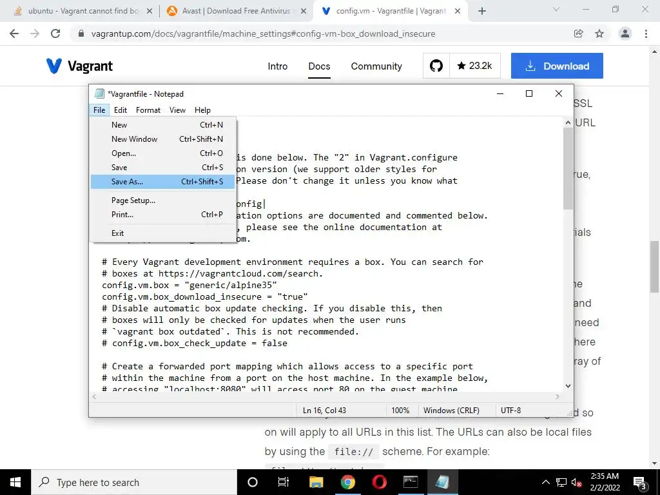This screenshot has width=660, height=495.
Task: Click the 100% zoom status entry
Action: tap(400, 410)
